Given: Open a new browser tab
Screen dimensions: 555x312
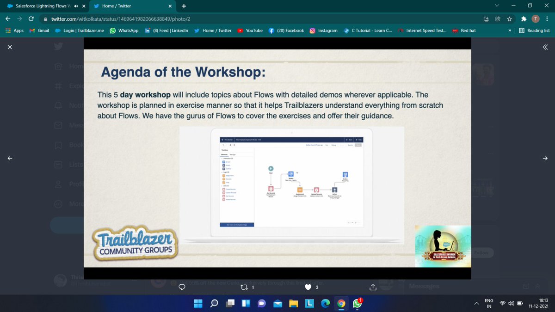Looking at the screenshot, I should [184, 6].
